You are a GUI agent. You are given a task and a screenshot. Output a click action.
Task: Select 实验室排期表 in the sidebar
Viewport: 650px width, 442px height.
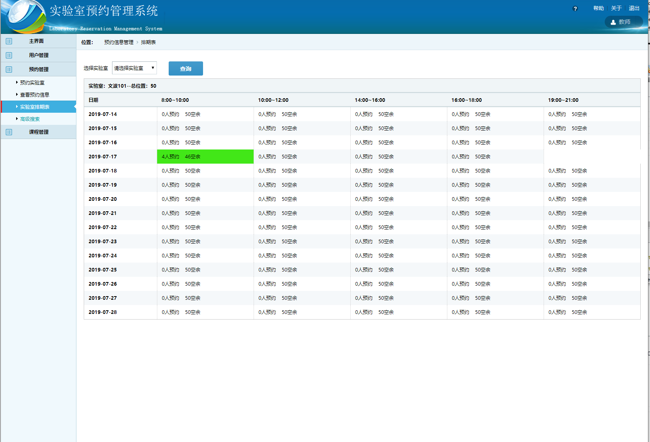tap(35, 107)
